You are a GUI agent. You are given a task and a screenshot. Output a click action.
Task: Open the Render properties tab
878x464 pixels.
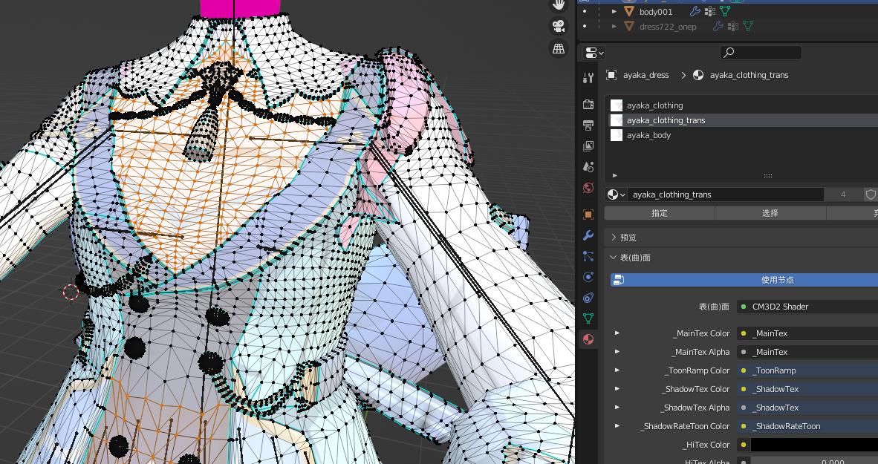(x=588, y=105)
